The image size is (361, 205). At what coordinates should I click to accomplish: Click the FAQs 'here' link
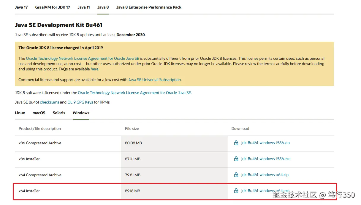click(94, 69)
